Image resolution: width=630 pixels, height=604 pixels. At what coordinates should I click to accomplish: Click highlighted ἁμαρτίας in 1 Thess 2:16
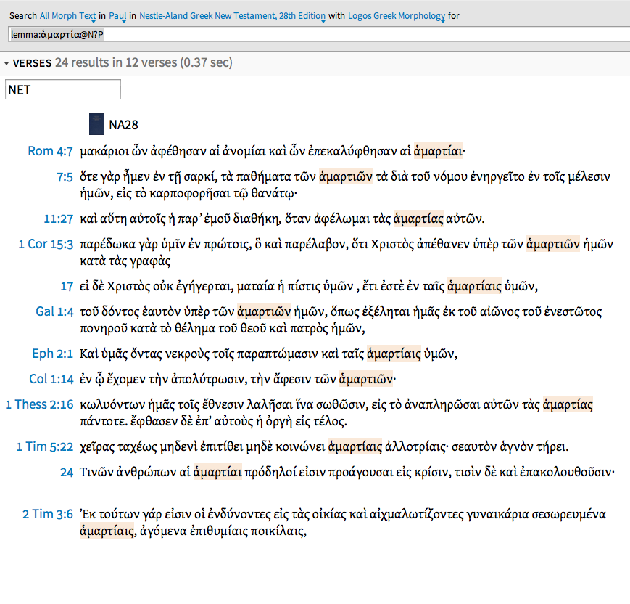568,404
